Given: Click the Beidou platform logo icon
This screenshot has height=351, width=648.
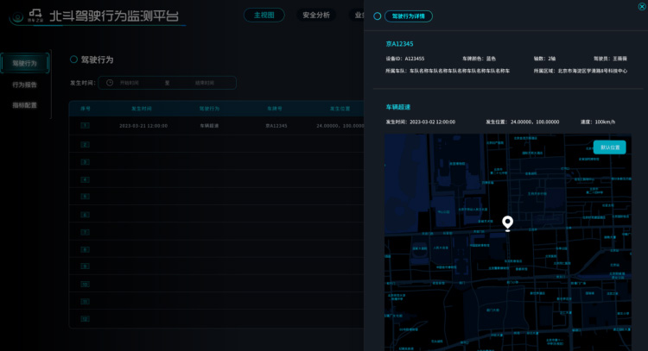Looking at the screenshot, I should point(35,15).
